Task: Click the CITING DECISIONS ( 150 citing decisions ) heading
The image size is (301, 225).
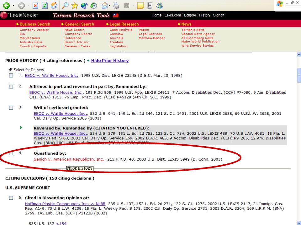Action: pyautogui.click(x=50, y=178)
